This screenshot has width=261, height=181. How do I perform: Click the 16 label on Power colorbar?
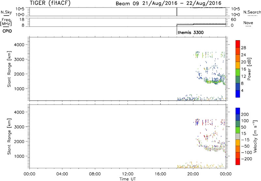[x=243, y=69]
